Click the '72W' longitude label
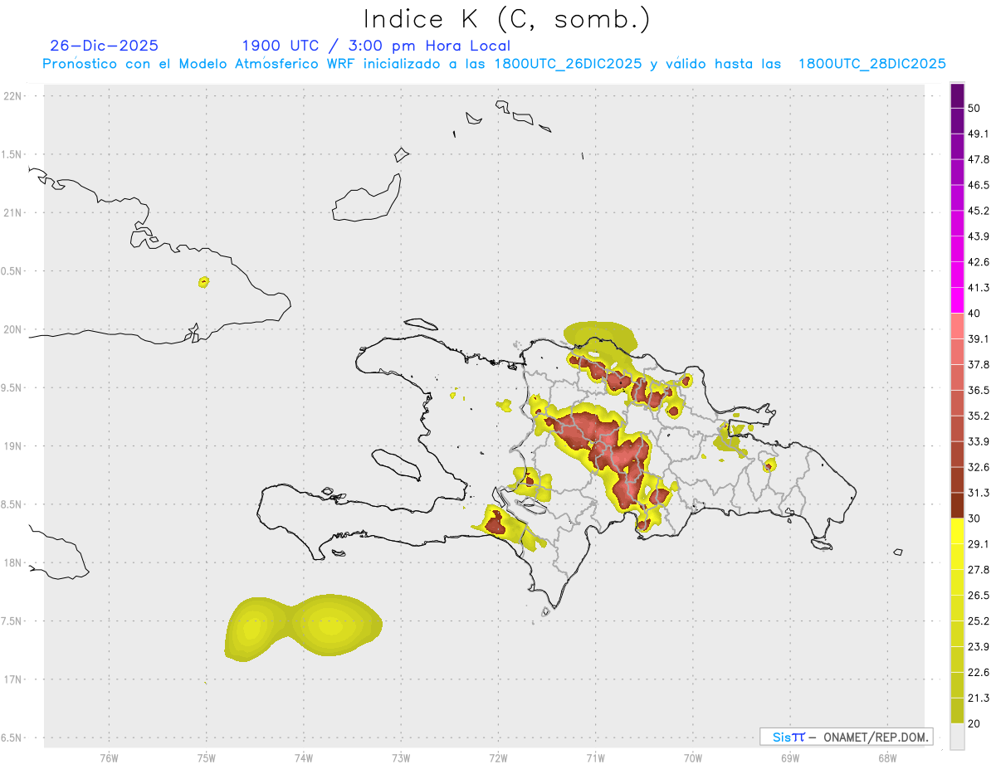996x769 pixels. tap(499, 757)
